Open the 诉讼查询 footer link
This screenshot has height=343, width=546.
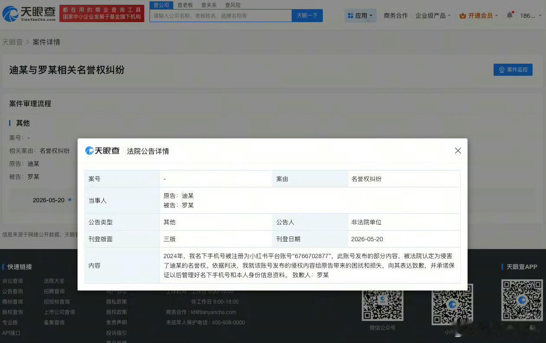click(x=13, y=281)
